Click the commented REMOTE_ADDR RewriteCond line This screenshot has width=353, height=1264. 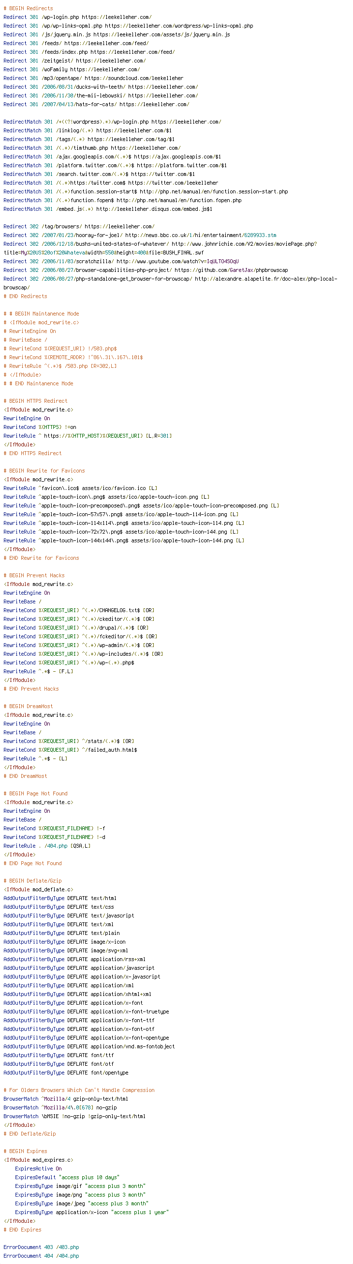[73, 358]
